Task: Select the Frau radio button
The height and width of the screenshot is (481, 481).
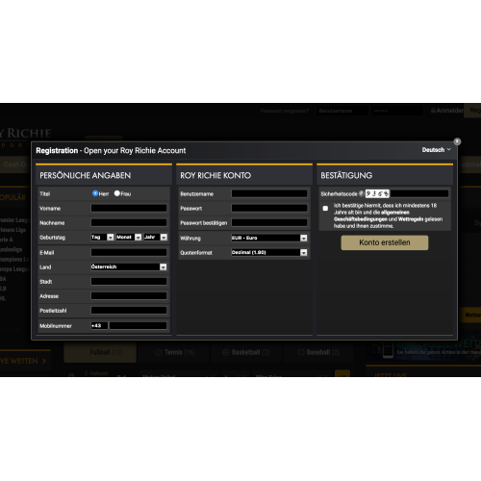Action: 117,193
